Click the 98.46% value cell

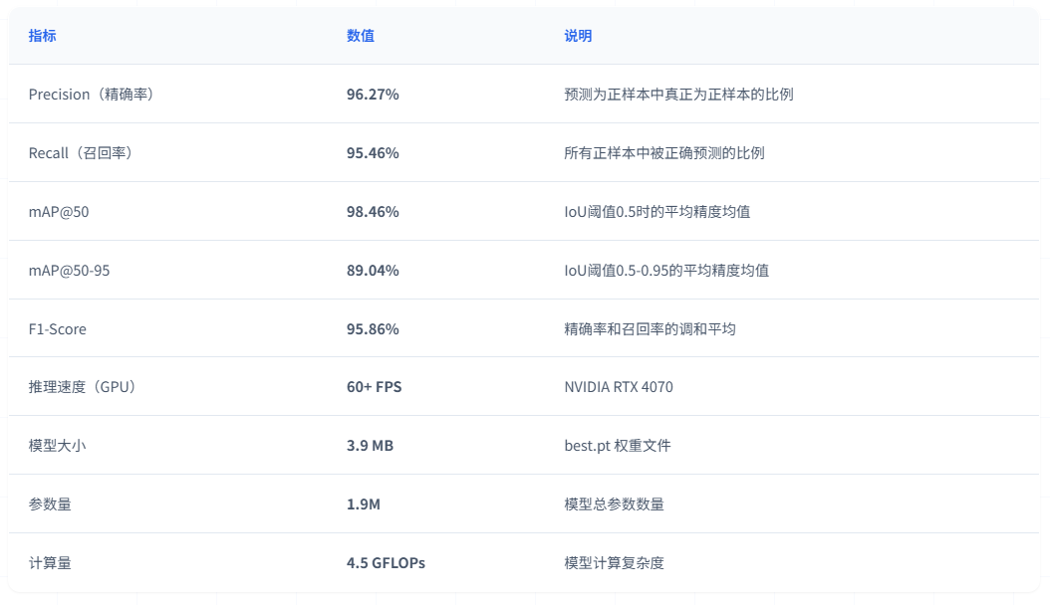tap(373, 212)
